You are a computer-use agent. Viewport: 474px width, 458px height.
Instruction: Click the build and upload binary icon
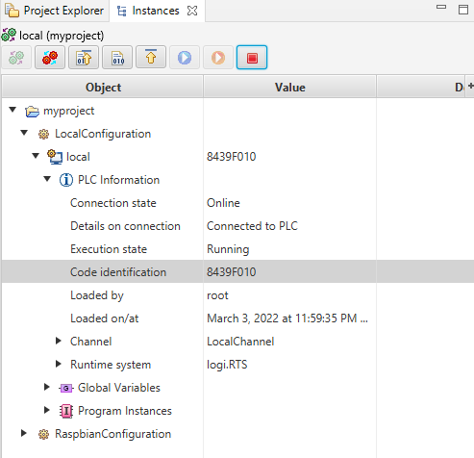(84, 58)
